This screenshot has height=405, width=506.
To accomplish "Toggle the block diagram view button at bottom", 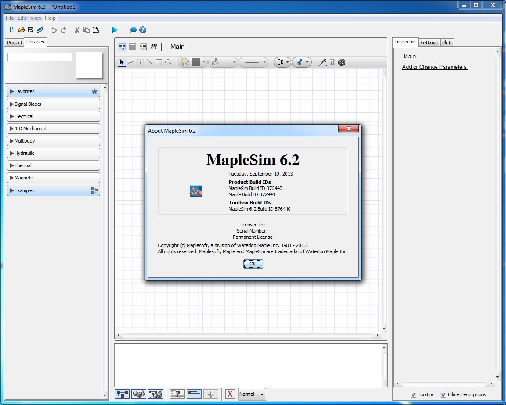I will [x=122, y=394].
